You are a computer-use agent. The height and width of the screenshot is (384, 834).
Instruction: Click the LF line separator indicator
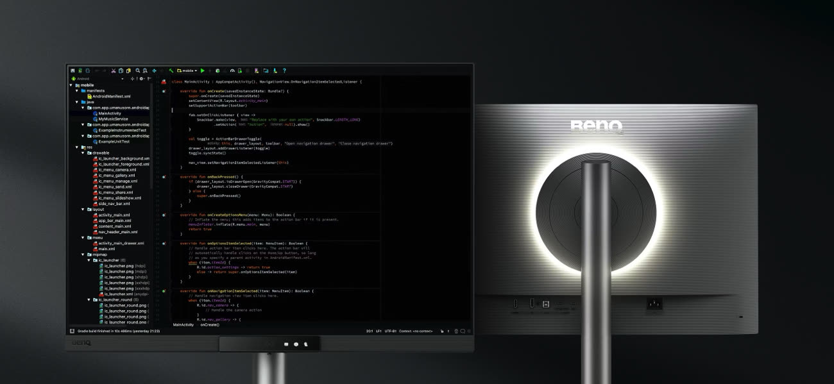pyautogui.click(x=379, y=331)
